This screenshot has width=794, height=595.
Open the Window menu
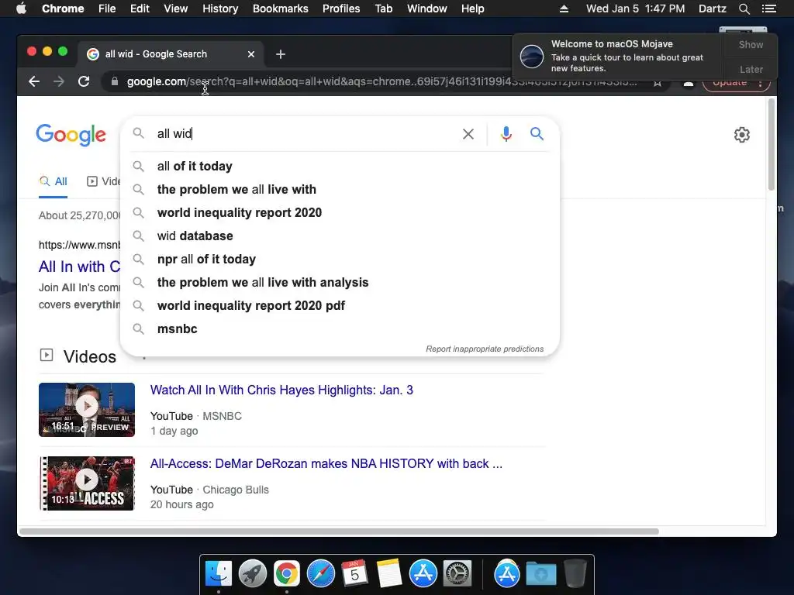[x=427, y=9]
